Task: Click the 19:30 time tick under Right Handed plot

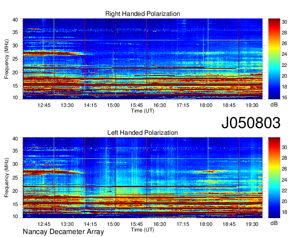Action: tap(252, 105)
